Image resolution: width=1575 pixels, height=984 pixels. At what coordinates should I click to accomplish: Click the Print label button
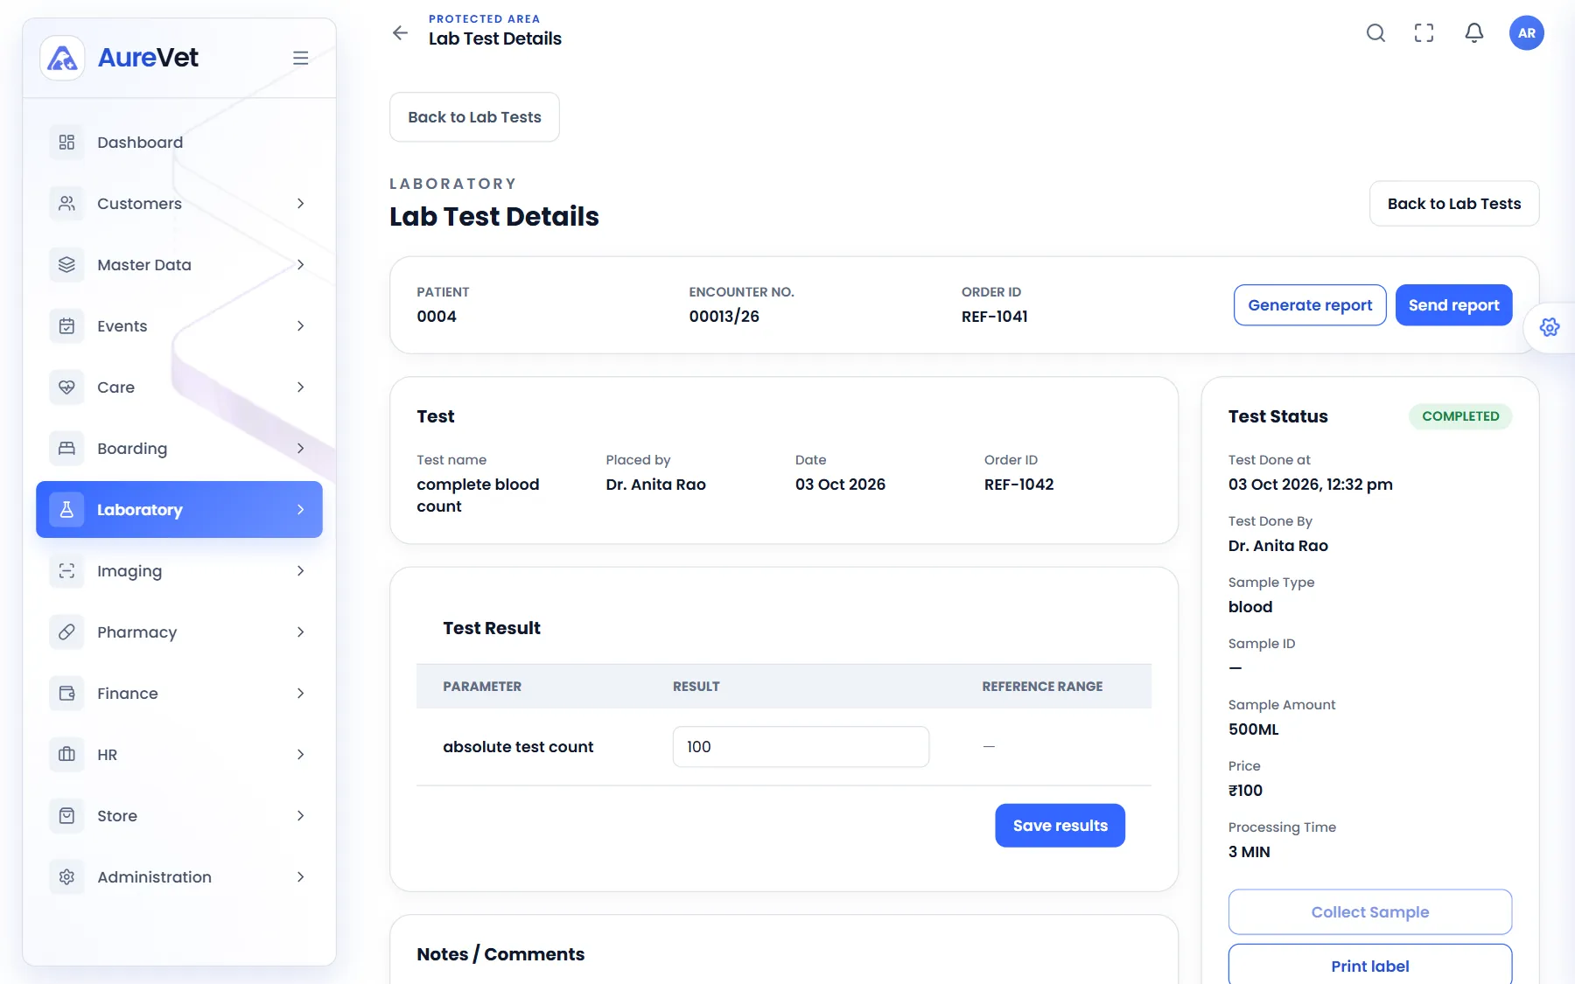click(x=1370, y=965)
